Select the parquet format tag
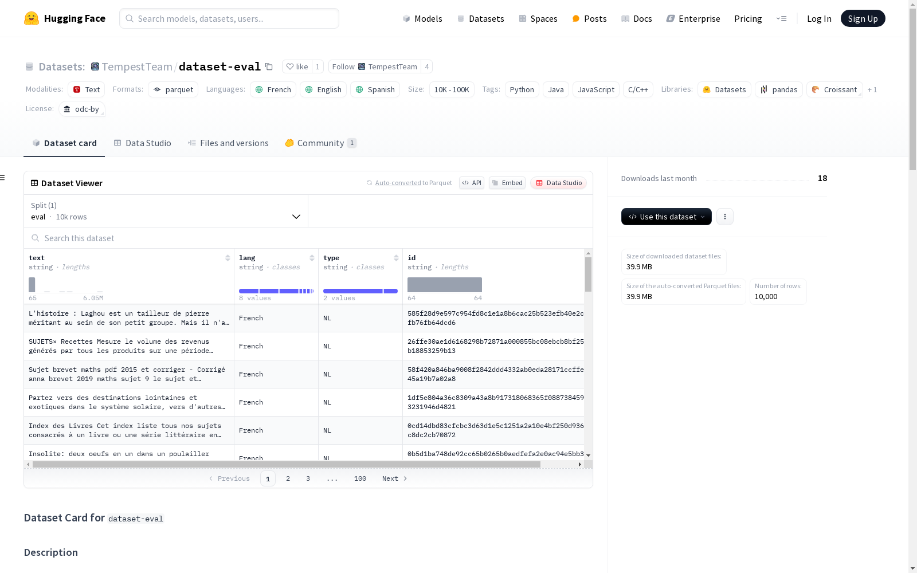Screen dimensions: 917x573 (173, 89)
